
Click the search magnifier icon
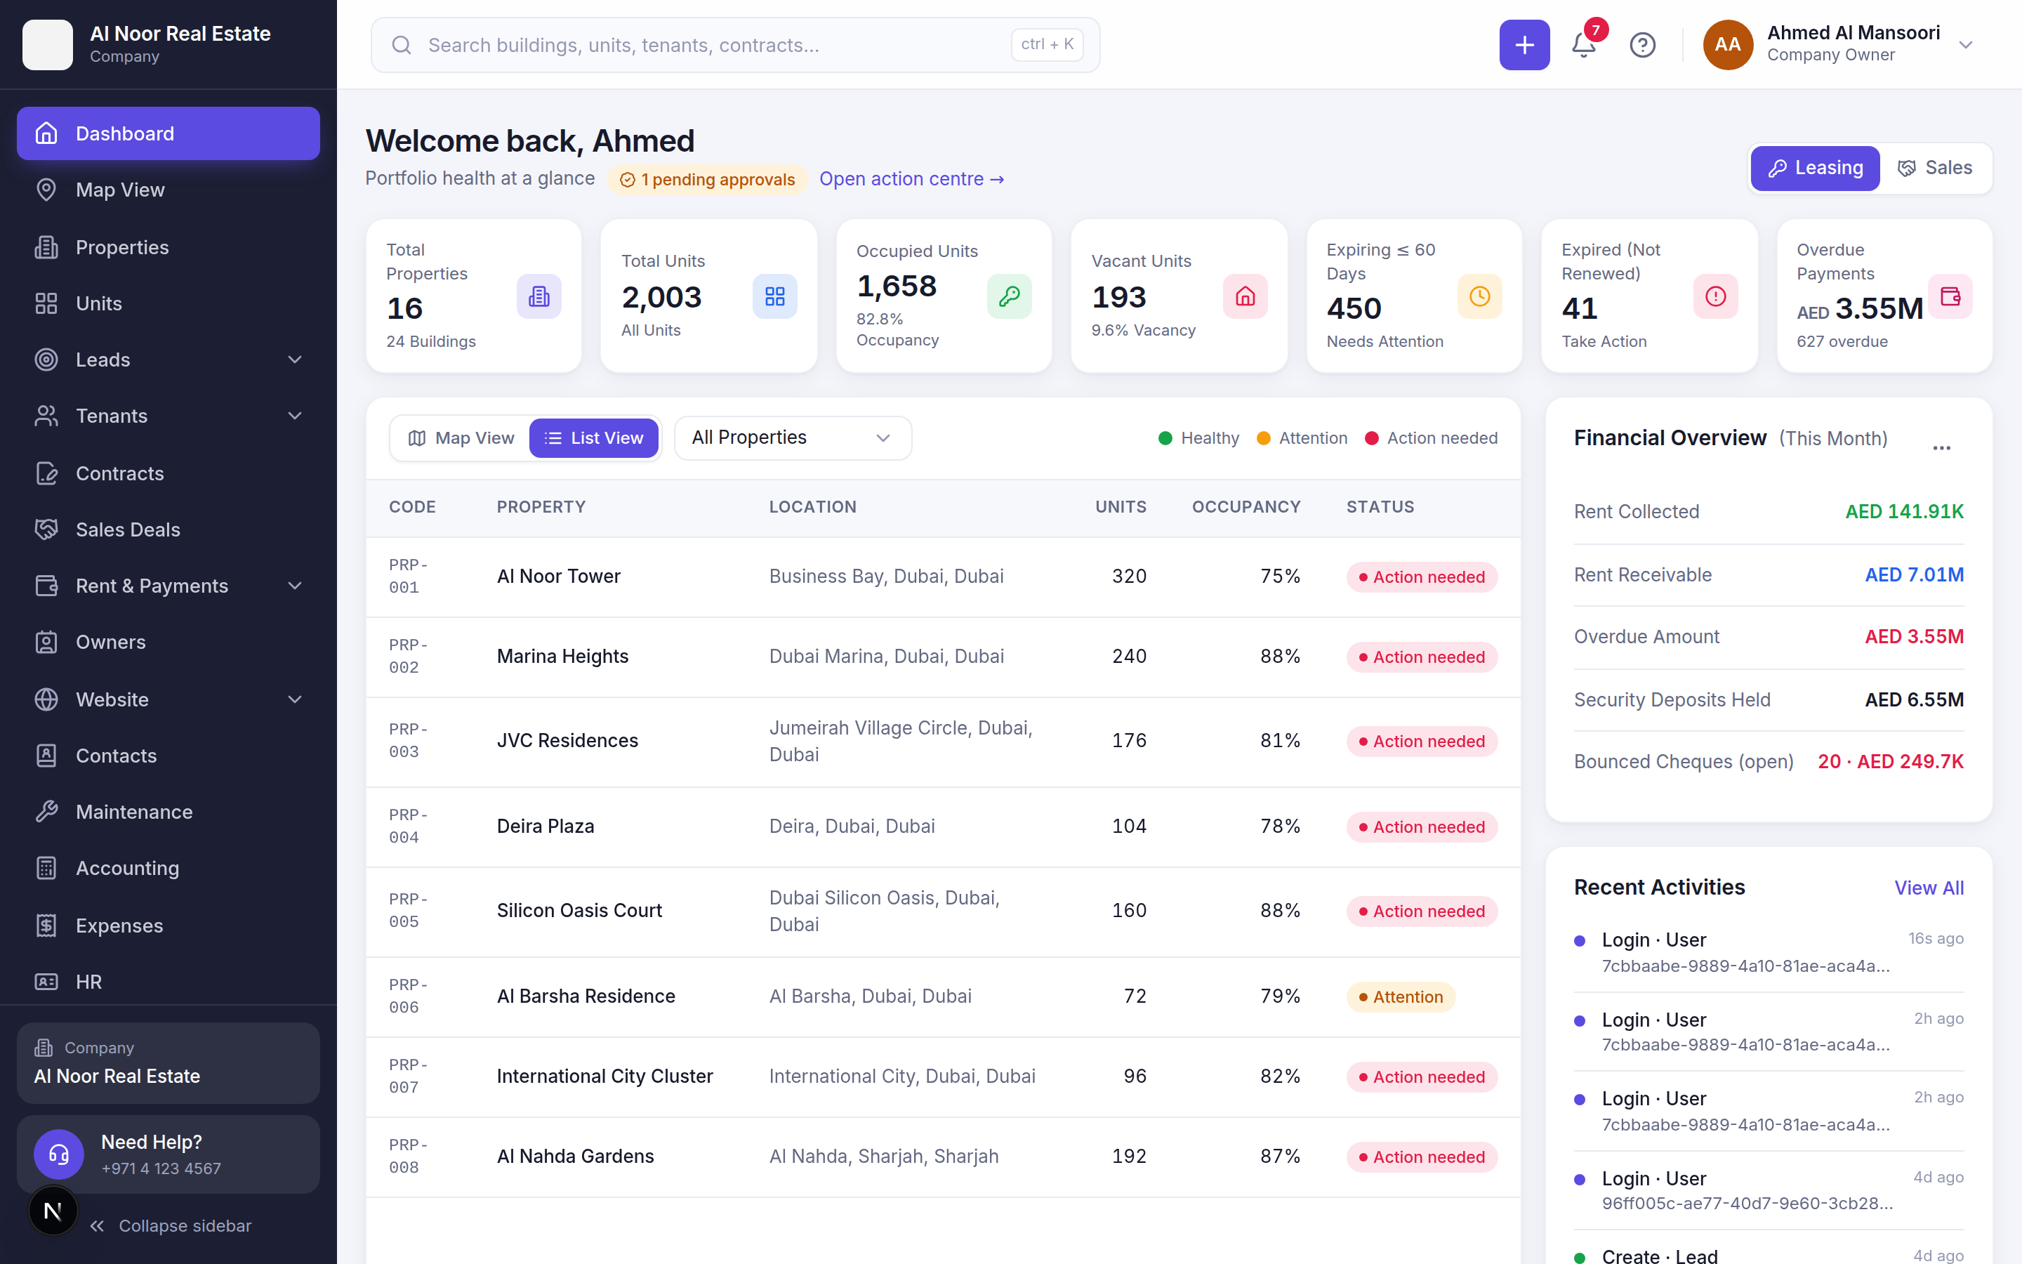pos(402,45)
